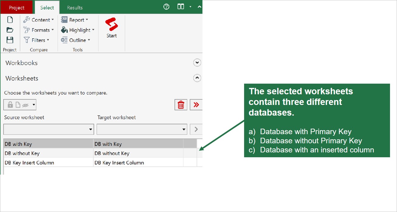This screenshot has width=397, height=212.
Task: Switch to the Results tab
Action: coord(75,8)
